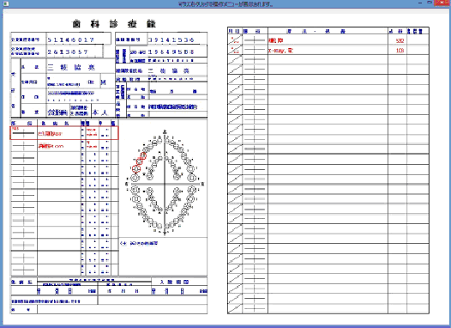Image resolution: width=451 pixels, height=328 pixels.
Task: Click the insurance card number 15645508
Action: 171,52
